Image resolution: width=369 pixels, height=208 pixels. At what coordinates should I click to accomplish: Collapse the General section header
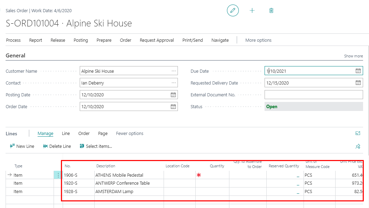tap(16, 55)
